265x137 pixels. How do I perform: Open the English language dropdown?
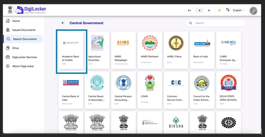click(239, 10)
